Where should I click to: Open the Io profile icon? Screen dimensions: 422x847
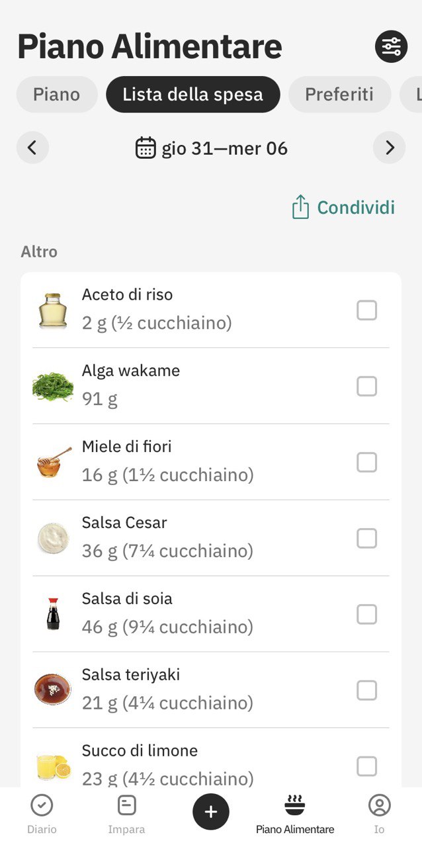pos(380,805)
